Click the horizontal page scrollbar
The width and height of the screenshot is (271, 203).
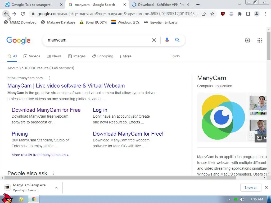pyautogui.click(x=120, y=178)
